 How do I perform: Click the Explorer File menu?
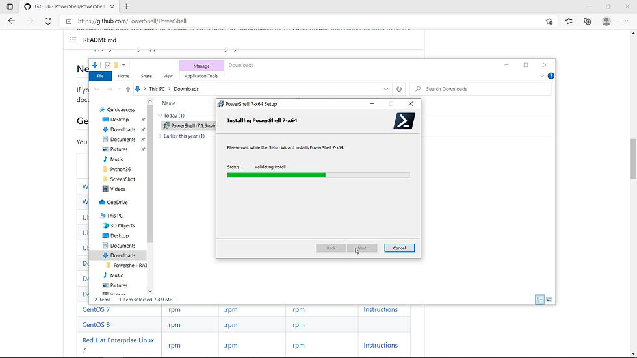(x=100, y=76)
